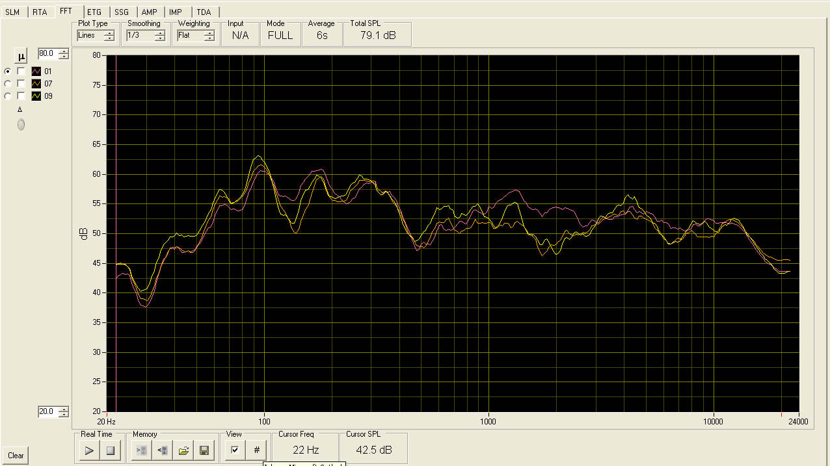Viewport: 830px width, 466px height.
Task: Tick the checkbox next to trace 07
Action: coord(21,84)
